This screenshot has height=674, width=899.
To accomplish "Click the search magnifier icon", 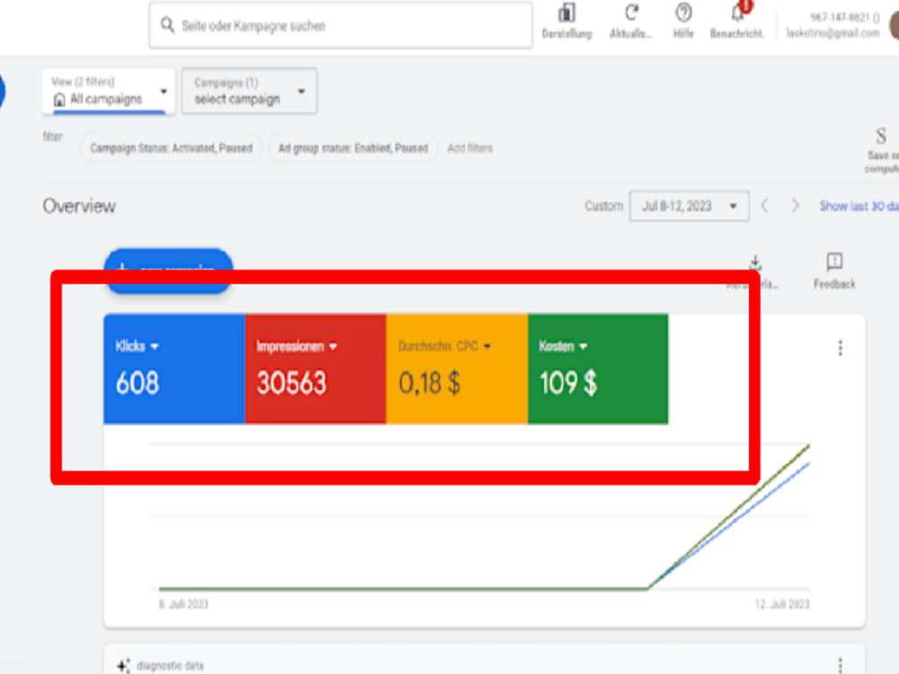I will (167, 25).
